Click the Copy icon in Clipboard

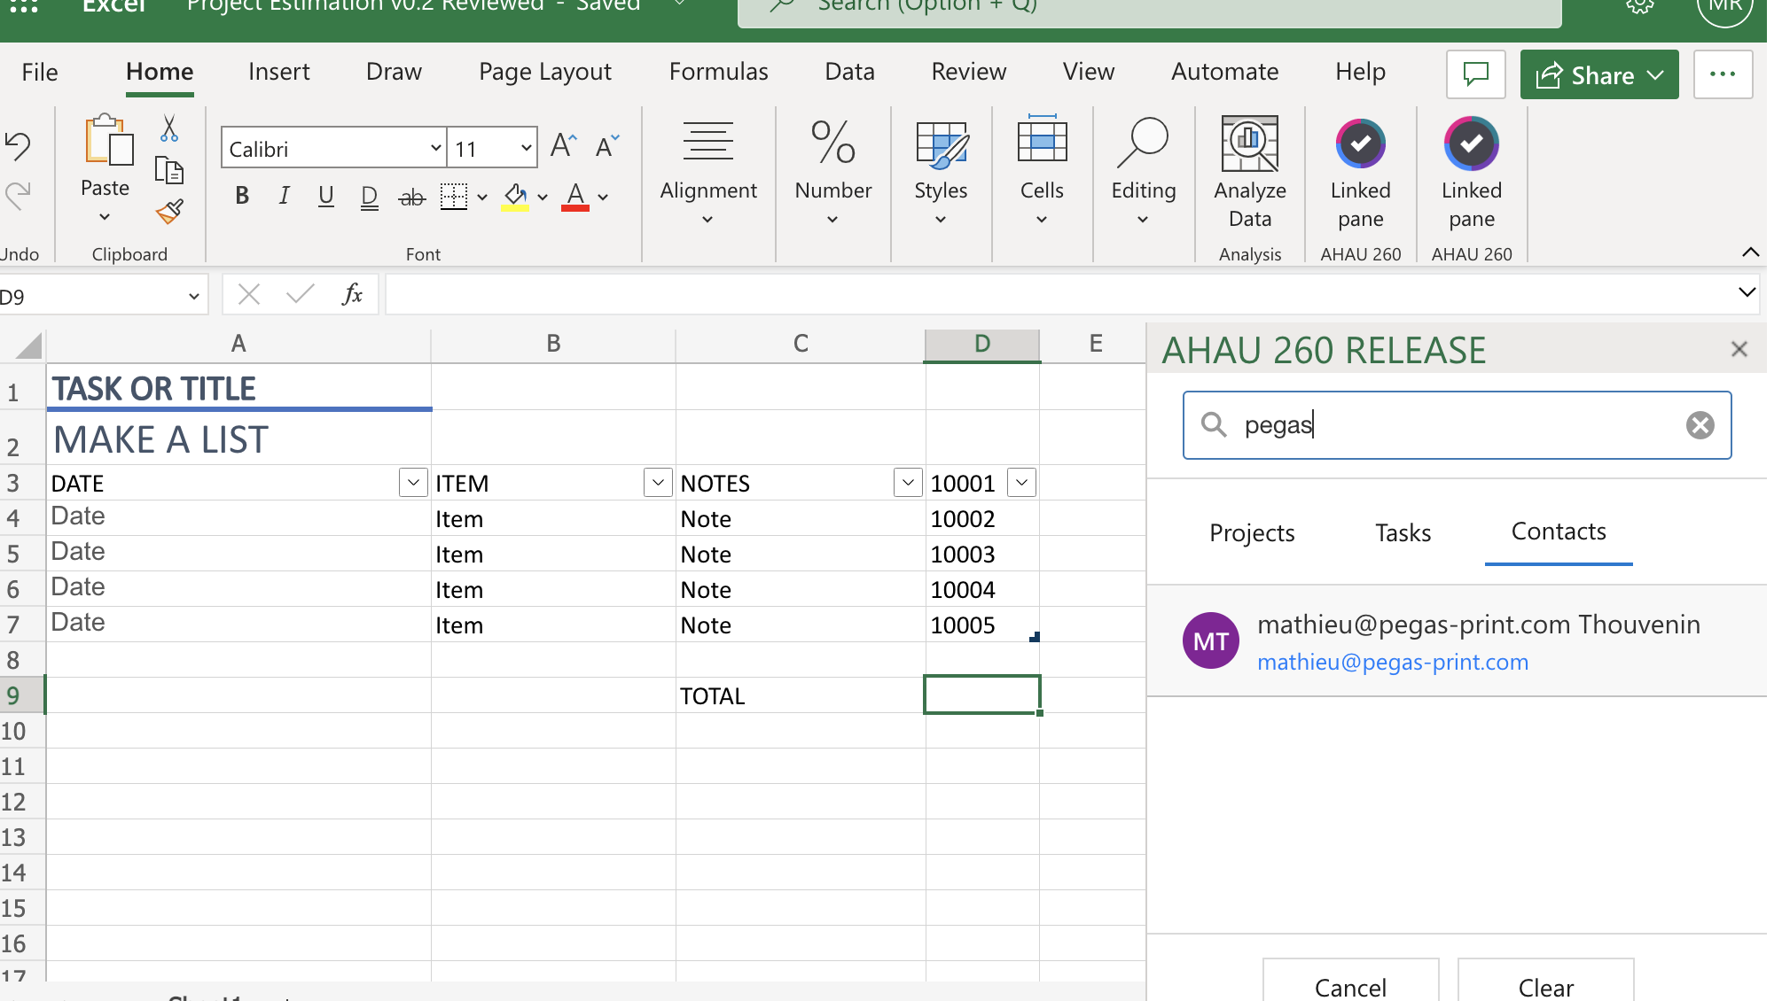coord(168,170)
